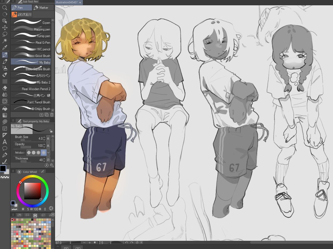The image size is (333, 249).
Task: Open Color Set panel menu
Action: click(13, 215)
